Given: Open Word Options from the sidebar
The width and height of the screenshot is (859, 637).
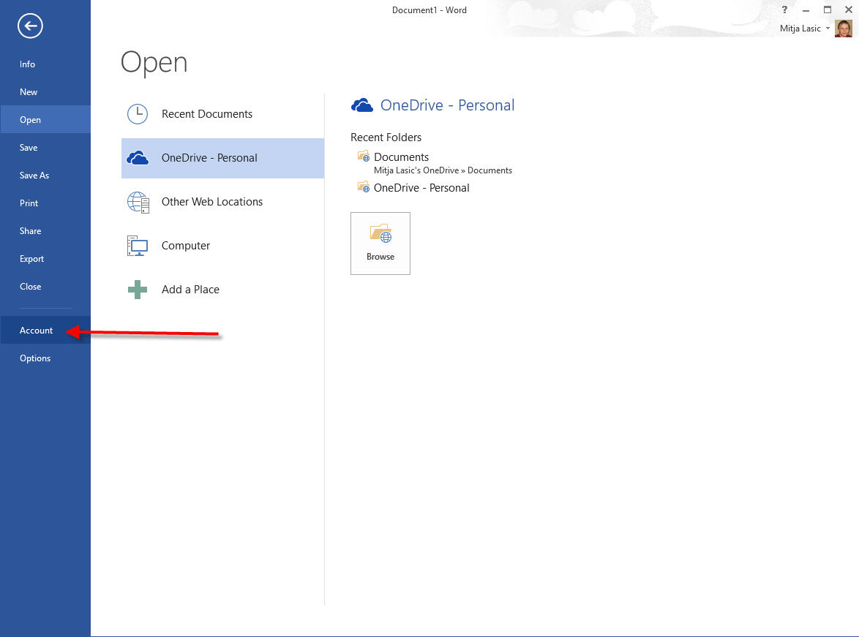Looking at the screenshot, I should (x=35, y=358).
